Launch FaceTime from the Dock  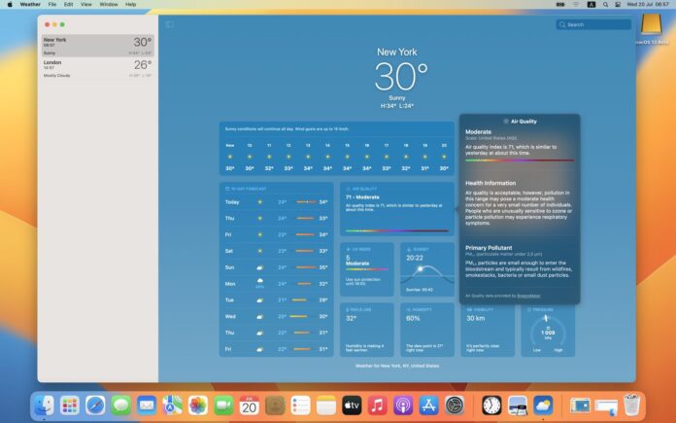click(223, 405)
